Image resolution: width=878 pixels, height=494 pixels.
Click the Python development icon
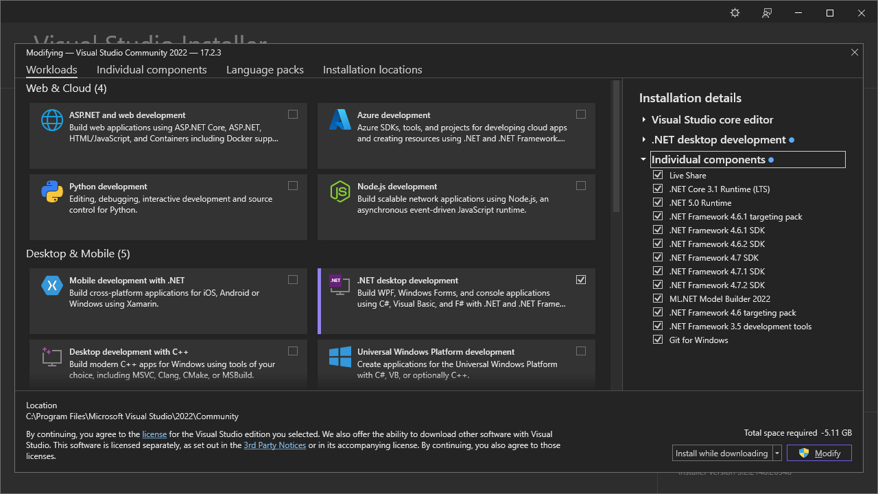(x=51, y=193)
